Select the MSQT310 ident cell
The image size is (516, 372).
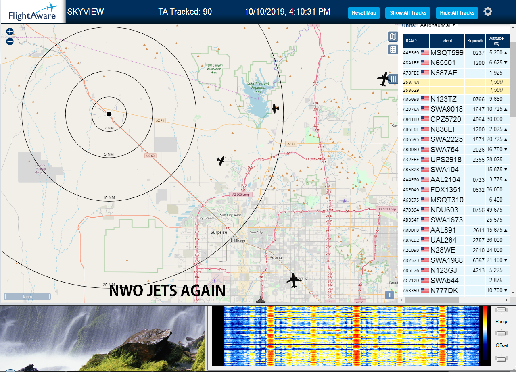[447, 200]
